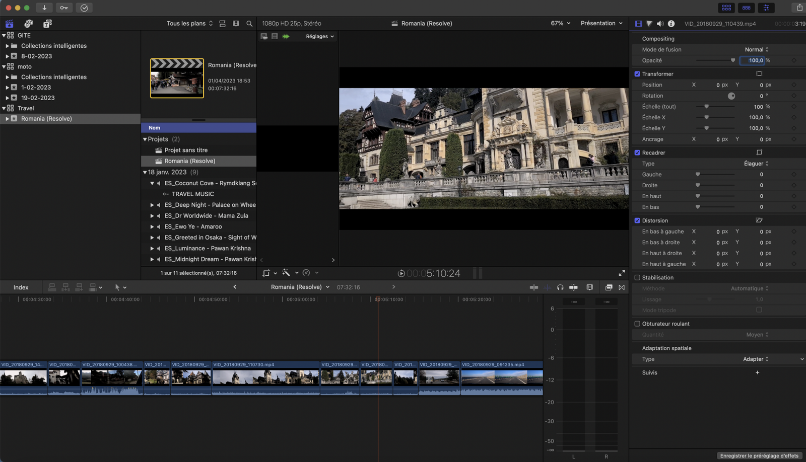Click the play button in viewer
806x462 pixels.
(x=401, y=273)
